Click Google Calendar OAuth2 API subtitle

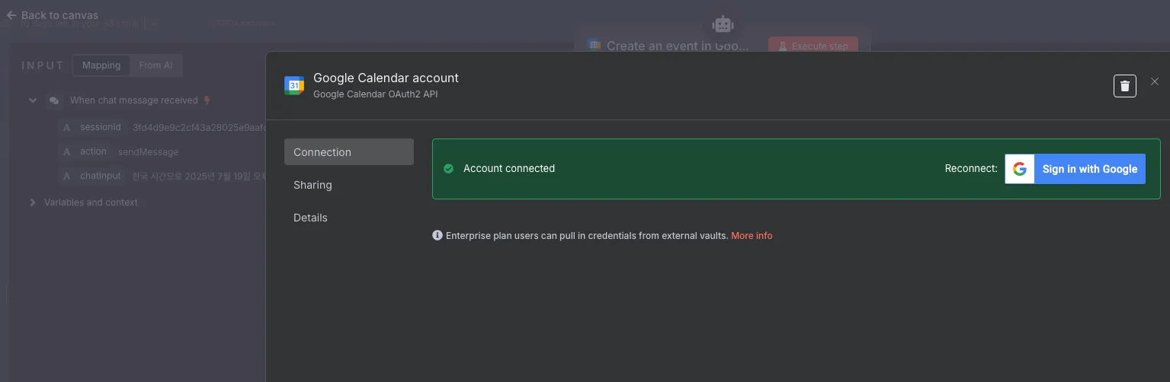(x=376, y=94)
